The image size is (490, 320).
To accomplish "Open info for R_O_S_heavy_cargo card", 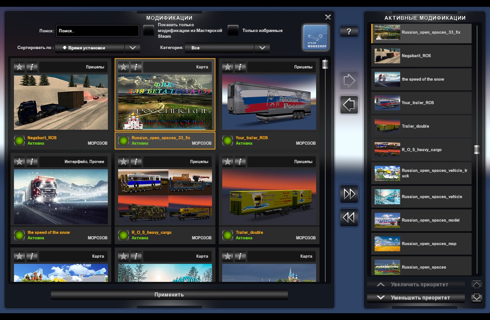I will click(x=136, y=162).
